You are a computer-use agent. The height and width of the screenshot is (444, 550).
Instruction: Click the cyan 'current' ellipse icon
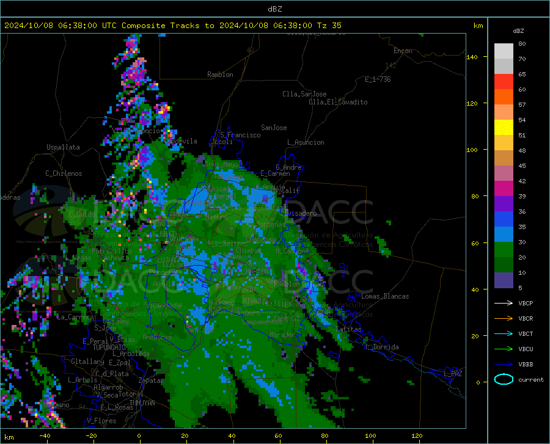(x=504, y=379)
